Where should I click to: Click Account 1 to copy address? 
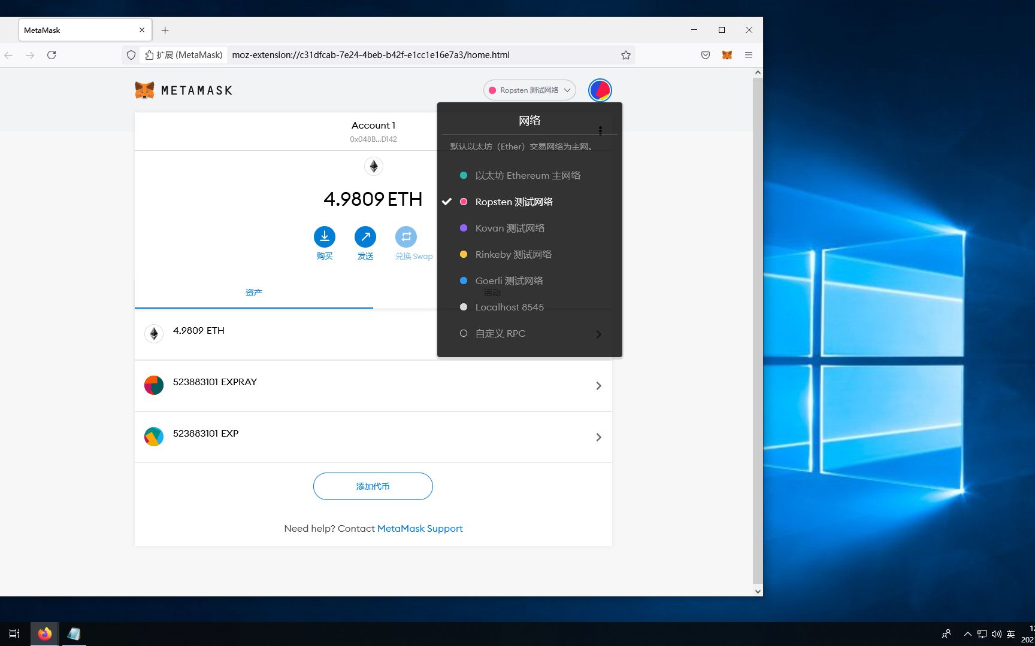click(x=373, y=131)
